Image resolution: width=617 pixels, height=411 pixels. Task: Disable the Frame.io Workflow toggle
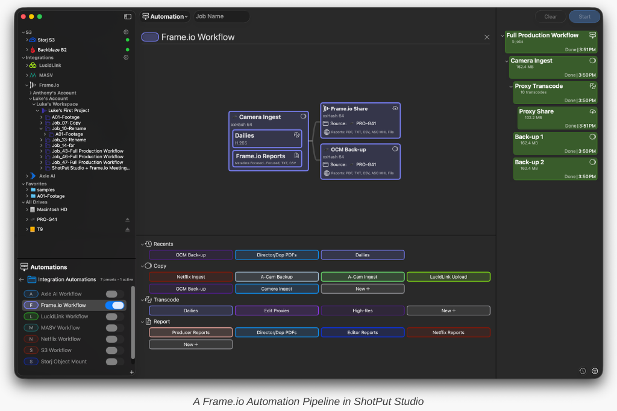pos(115,305)
